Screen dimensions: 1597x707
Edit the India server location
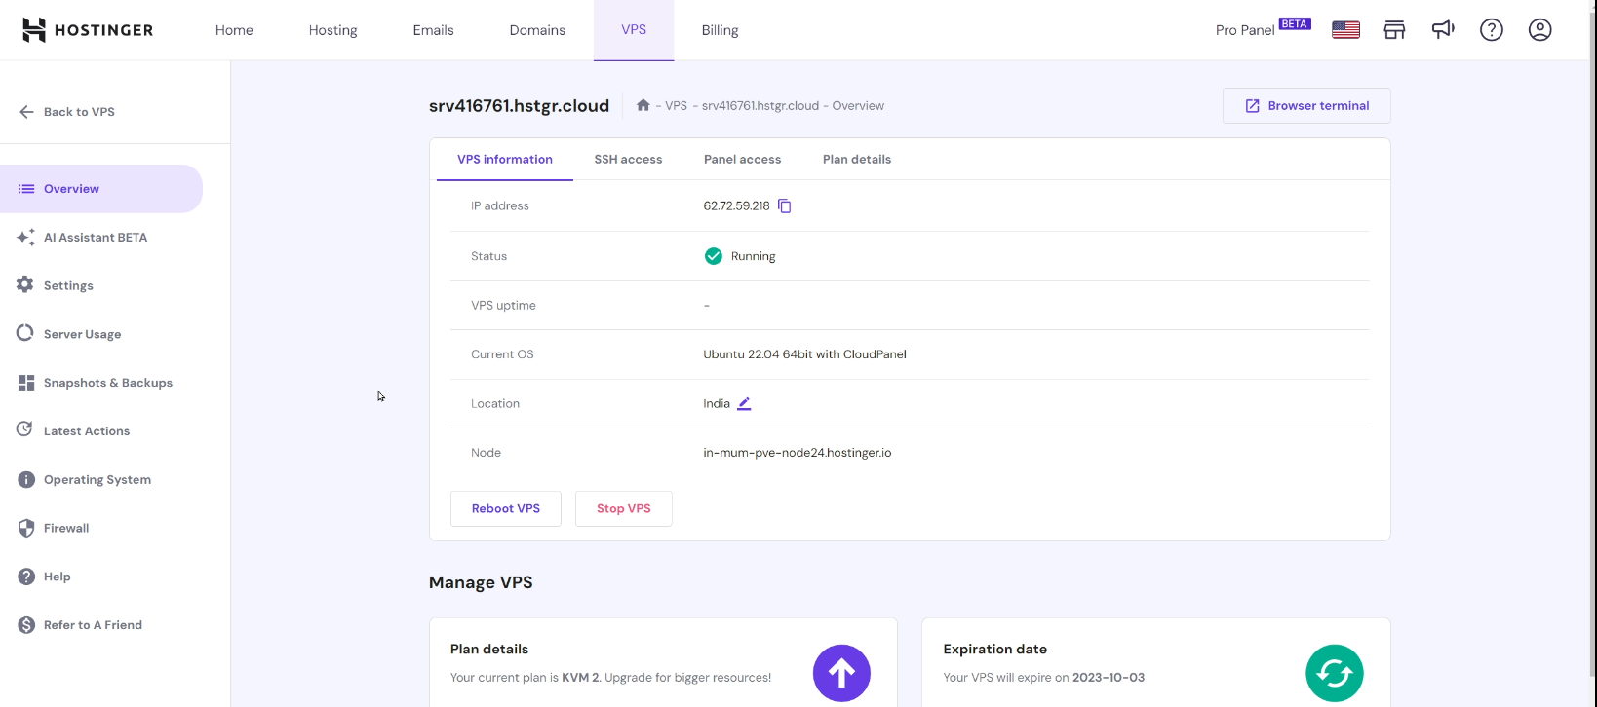pos(744,403)
